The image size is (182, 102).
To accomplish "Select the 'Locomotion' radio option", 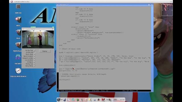I will pyautogui.click(x=34, y=60).
